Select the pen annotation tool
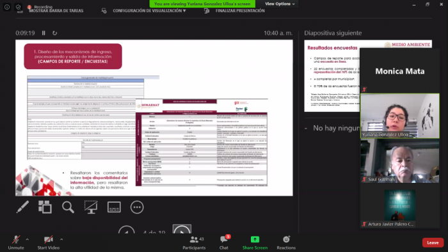448x252 pixels. [x=22, y=207]
